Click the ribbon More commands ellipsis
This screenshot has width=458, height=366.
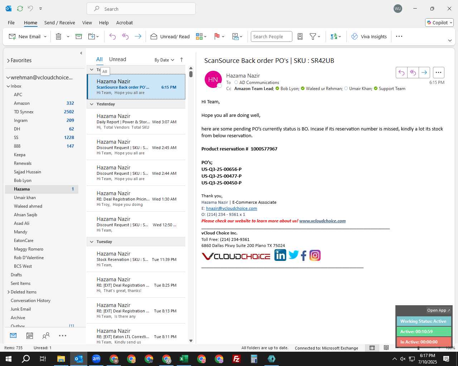(x=399, y=36)
